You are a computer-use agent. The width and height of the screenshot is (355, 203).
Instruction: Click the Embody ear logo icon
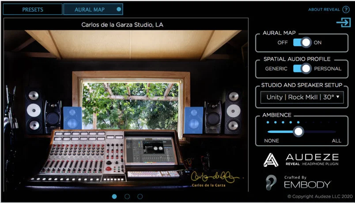271,182
